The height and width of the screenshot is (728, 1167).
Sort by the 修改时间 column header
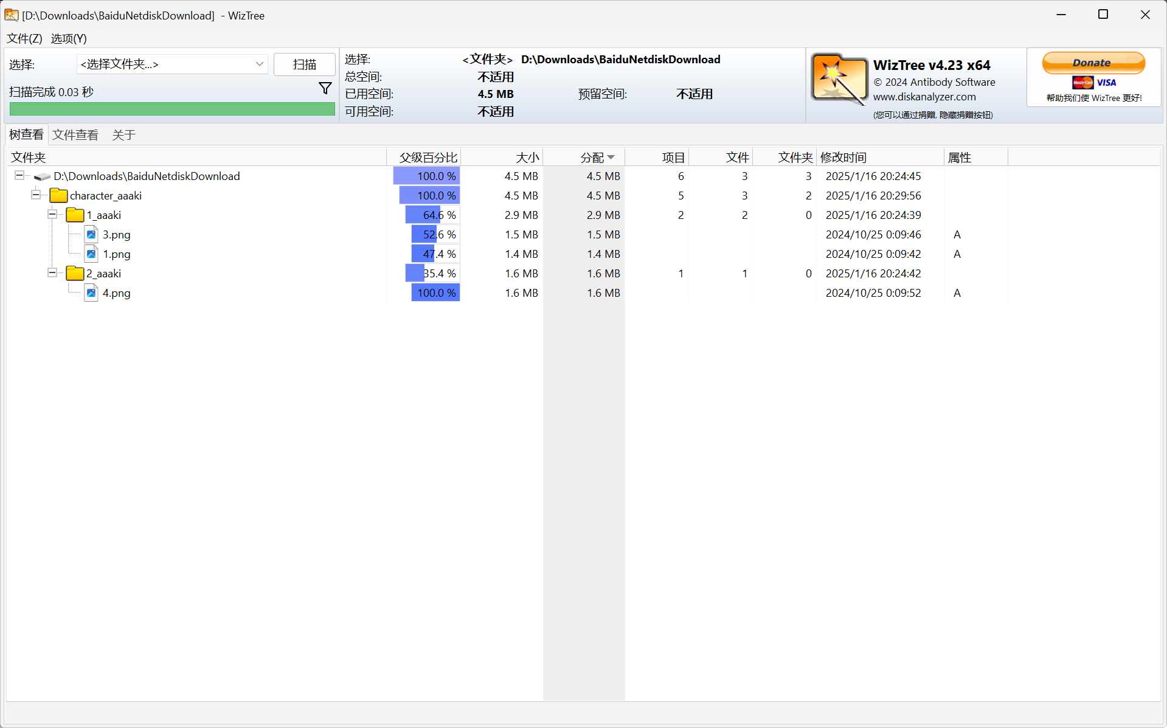(843, 158)
